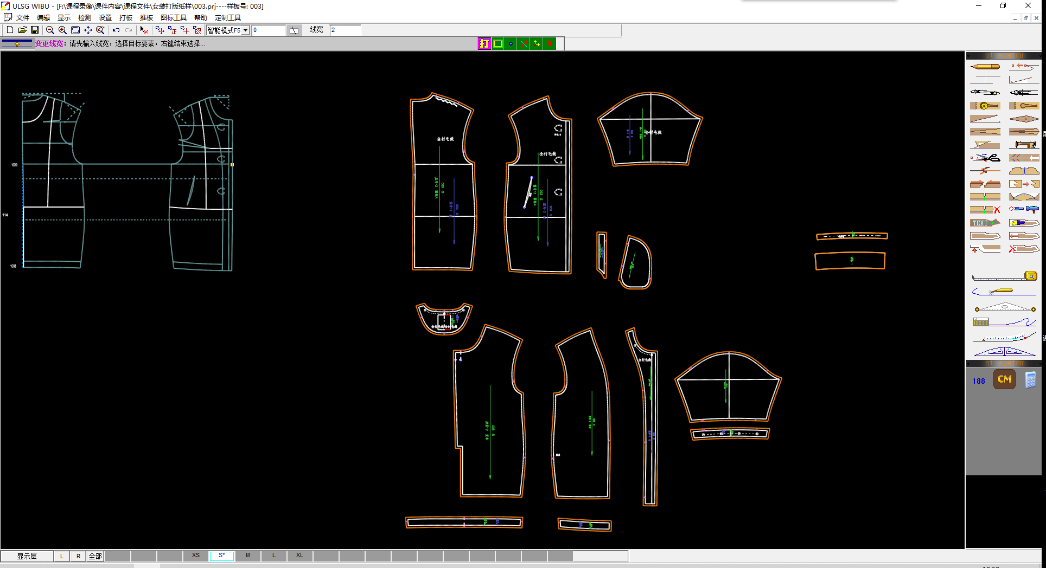Toggle the R layer button
1046x568 pixels.
click(78, 556)
